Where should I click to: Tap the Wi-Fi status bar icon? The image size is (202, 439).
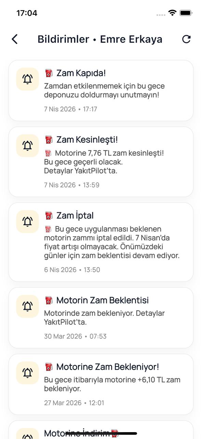[172, 13]
